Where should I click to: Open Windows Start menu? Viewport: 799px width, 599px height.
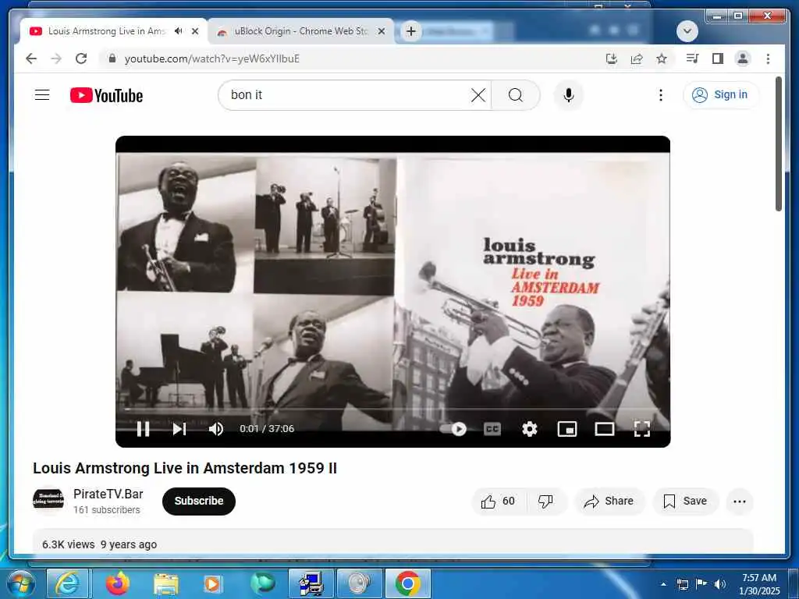click(20, 583)
